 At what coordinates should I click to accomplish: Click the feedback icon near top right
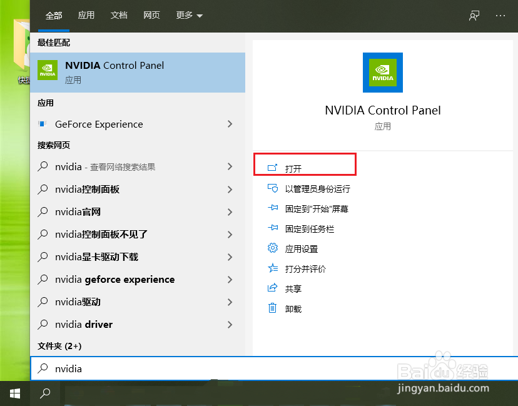click(x=474, y=16)
